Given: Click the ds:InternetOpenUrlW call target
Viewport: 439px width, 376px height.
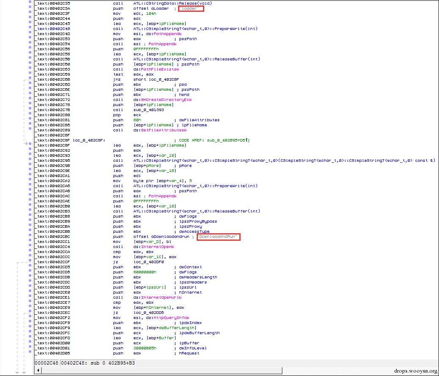Looking at the screenshot, I should (157, 297).
